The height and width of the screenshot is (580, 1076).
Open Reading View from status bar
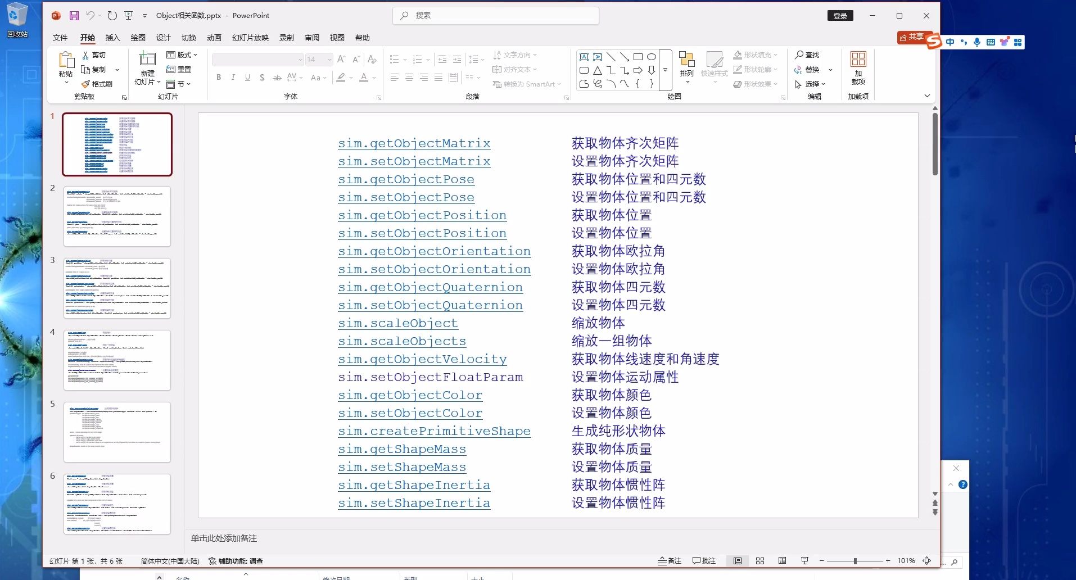click(782, 561)
